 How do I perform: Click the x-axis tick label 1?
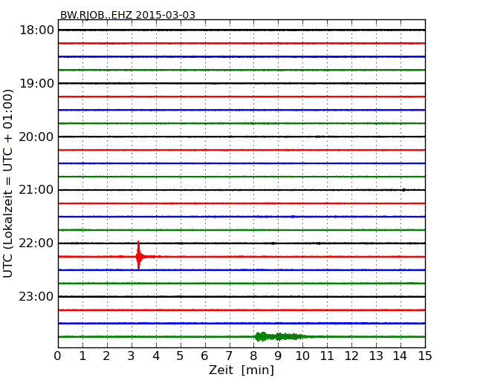click(x=82, y=356)
